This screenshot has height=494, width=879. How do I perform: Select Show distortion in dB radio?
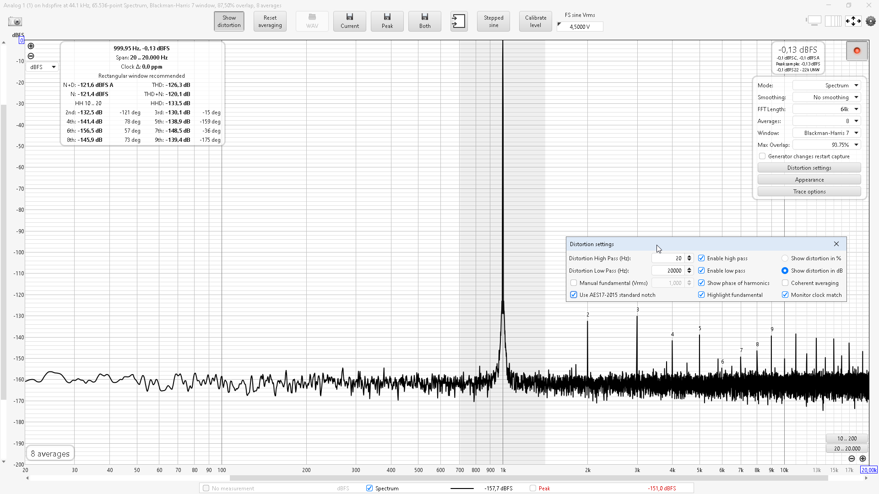point(785,270)
